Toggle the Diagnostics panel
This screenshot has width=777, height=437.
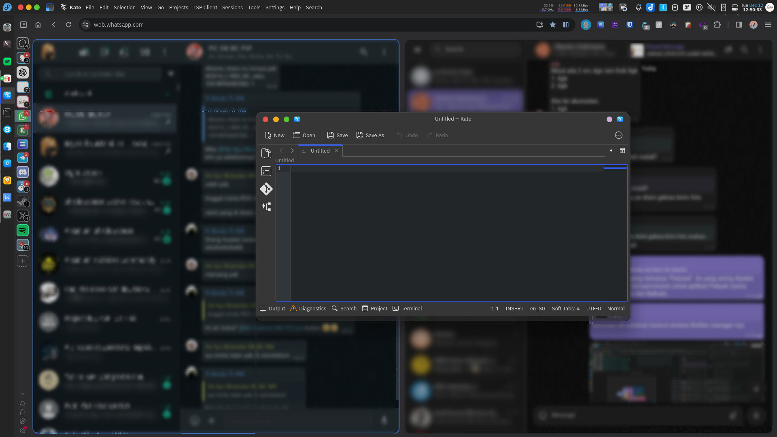[308, 308]
